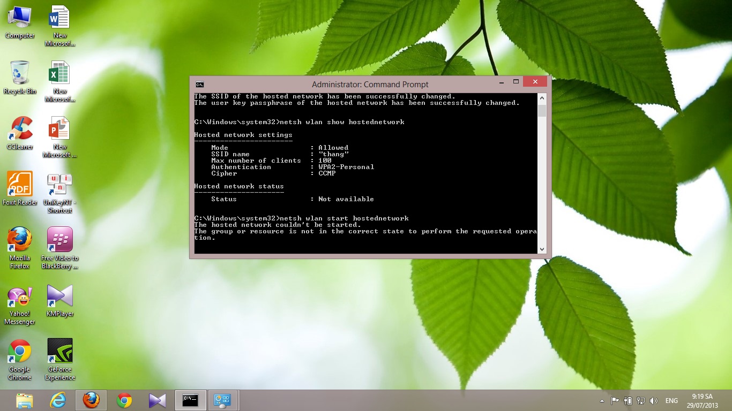Select the New Microsoft Excel file icon
732x411 pixels.
60,81
